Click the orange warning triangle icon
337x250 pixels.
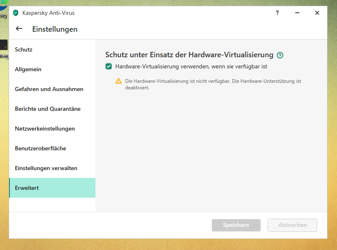pos(119,81)
